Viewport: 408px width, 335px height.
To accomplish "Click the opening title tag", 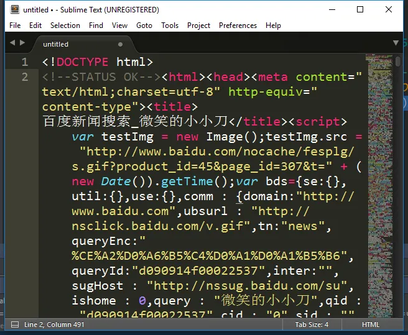I will (x=172, y=107).
